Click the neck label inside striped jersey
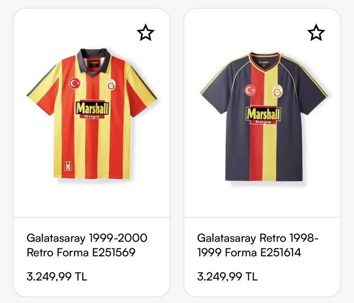Image resolution: width=354 pixels, height=303 pixels. click(94, 64)
